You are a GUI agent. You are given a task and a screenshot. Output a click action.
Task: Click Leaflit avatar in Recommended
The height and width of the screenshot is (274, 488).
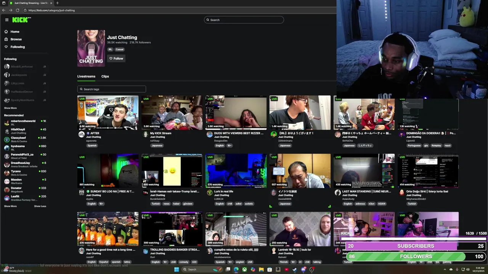7,198
